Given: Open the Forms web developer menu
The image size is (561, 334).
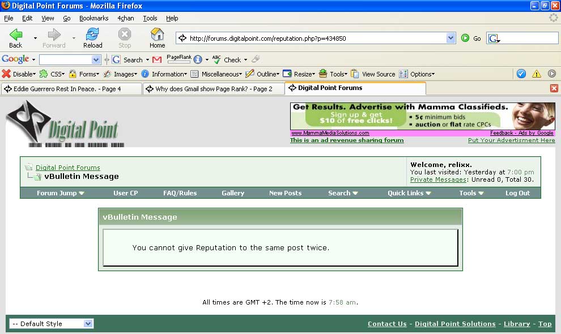Looking at the screenshot, I should [x=84, y=74].
